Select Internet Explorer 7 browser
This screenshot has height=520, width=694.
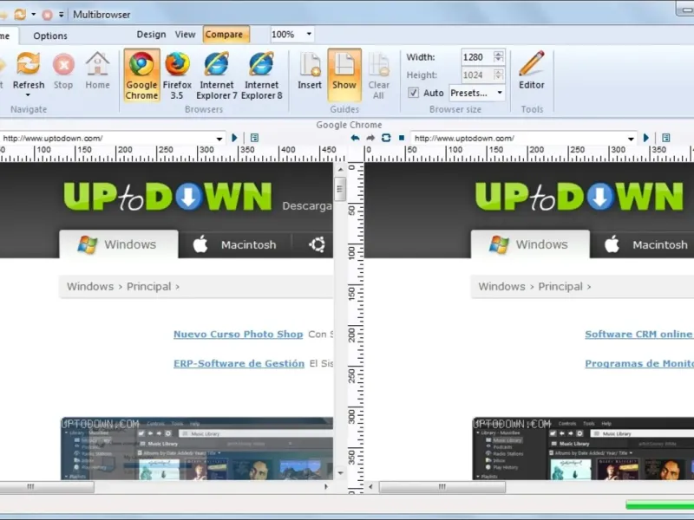click(x=216, y=75)
